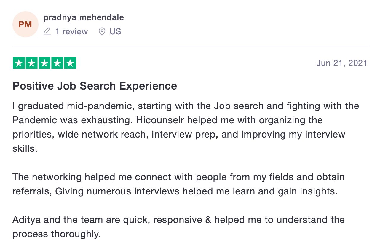
Task: Select the third green rating star
Action: [x=44, y=63]
